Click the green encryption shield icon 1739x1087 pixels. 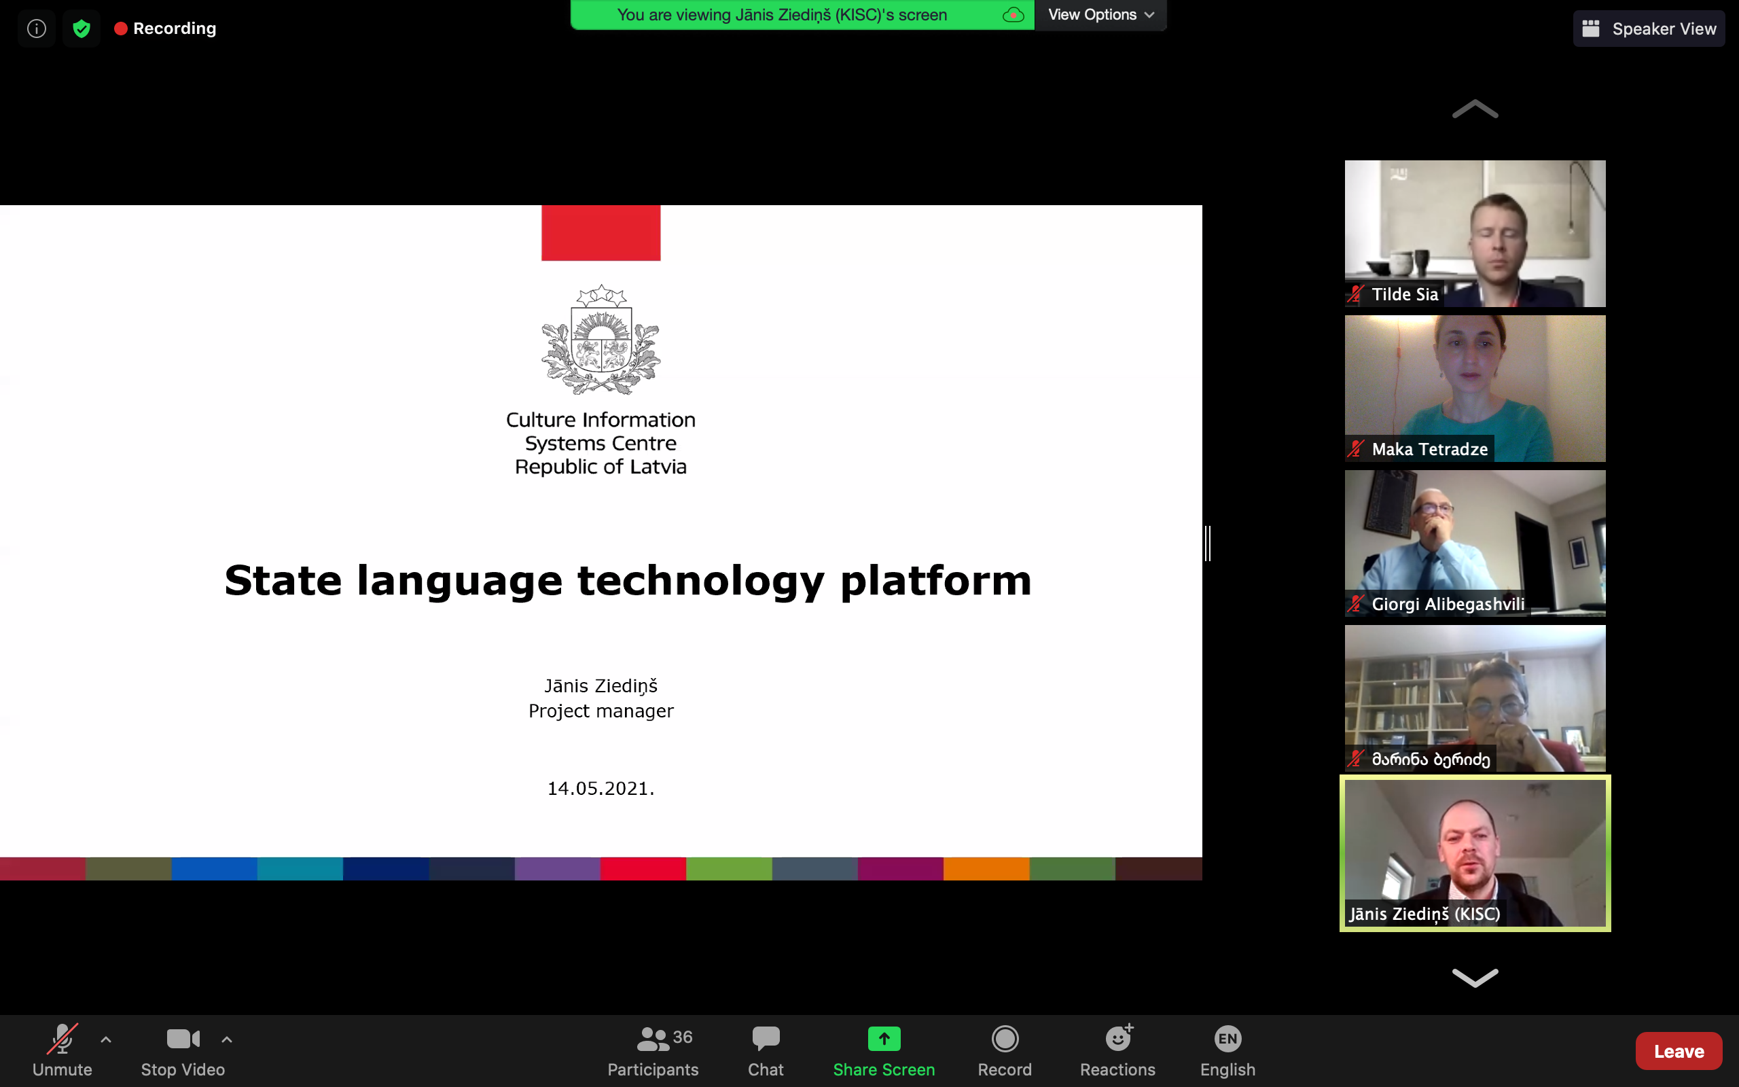82,29
